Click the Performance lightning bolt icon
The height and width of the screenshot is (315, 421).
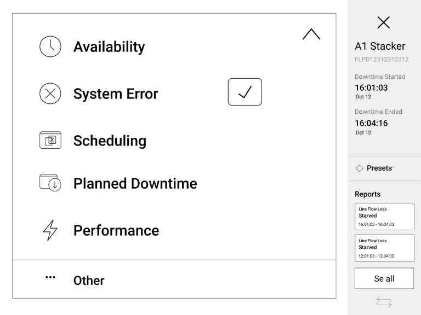[49, 230]
